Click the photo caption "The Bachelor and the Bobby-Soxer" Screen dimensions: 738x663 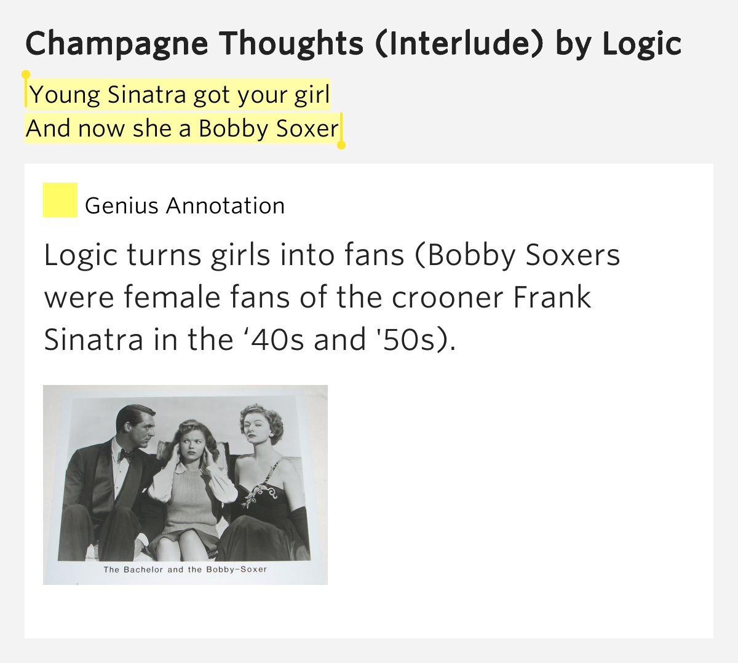click(x=185, y=570)
